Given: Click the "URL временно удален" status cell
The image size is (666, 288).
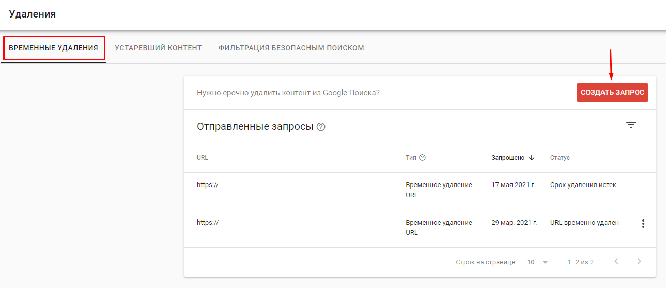Looking at the screenshot, I should click(x=584, y=223).
